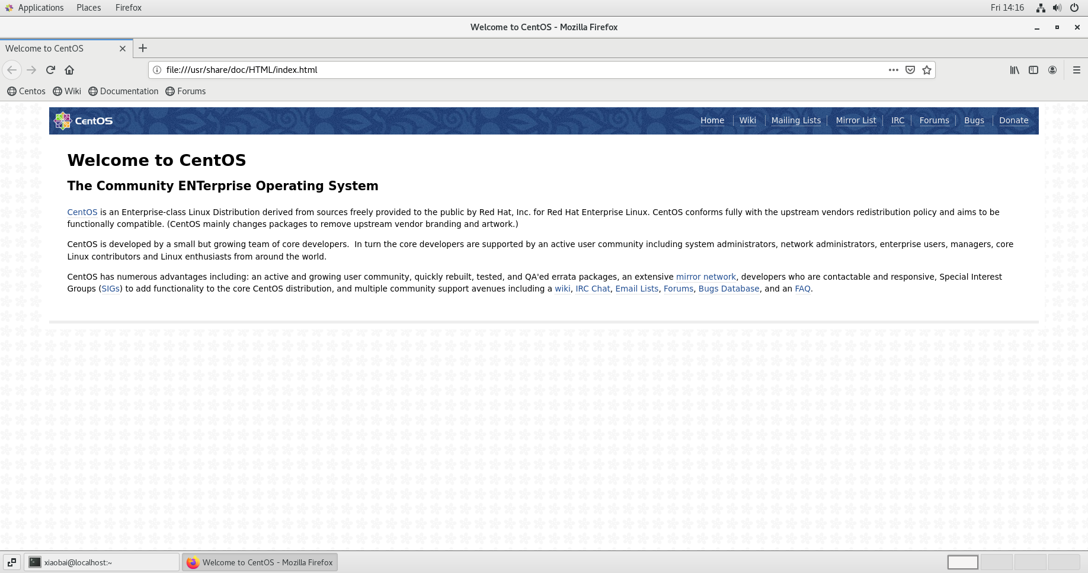Click the clock Fri 14:16
Screen dimensions: 1088x573
[1007, 8]
